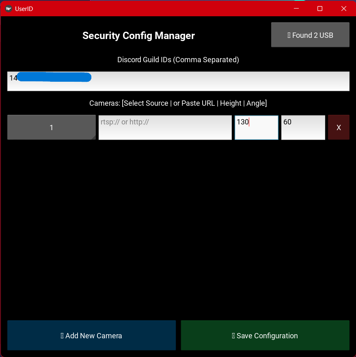
Task: Click the Cameras column hint label
Action: (178, 103)
